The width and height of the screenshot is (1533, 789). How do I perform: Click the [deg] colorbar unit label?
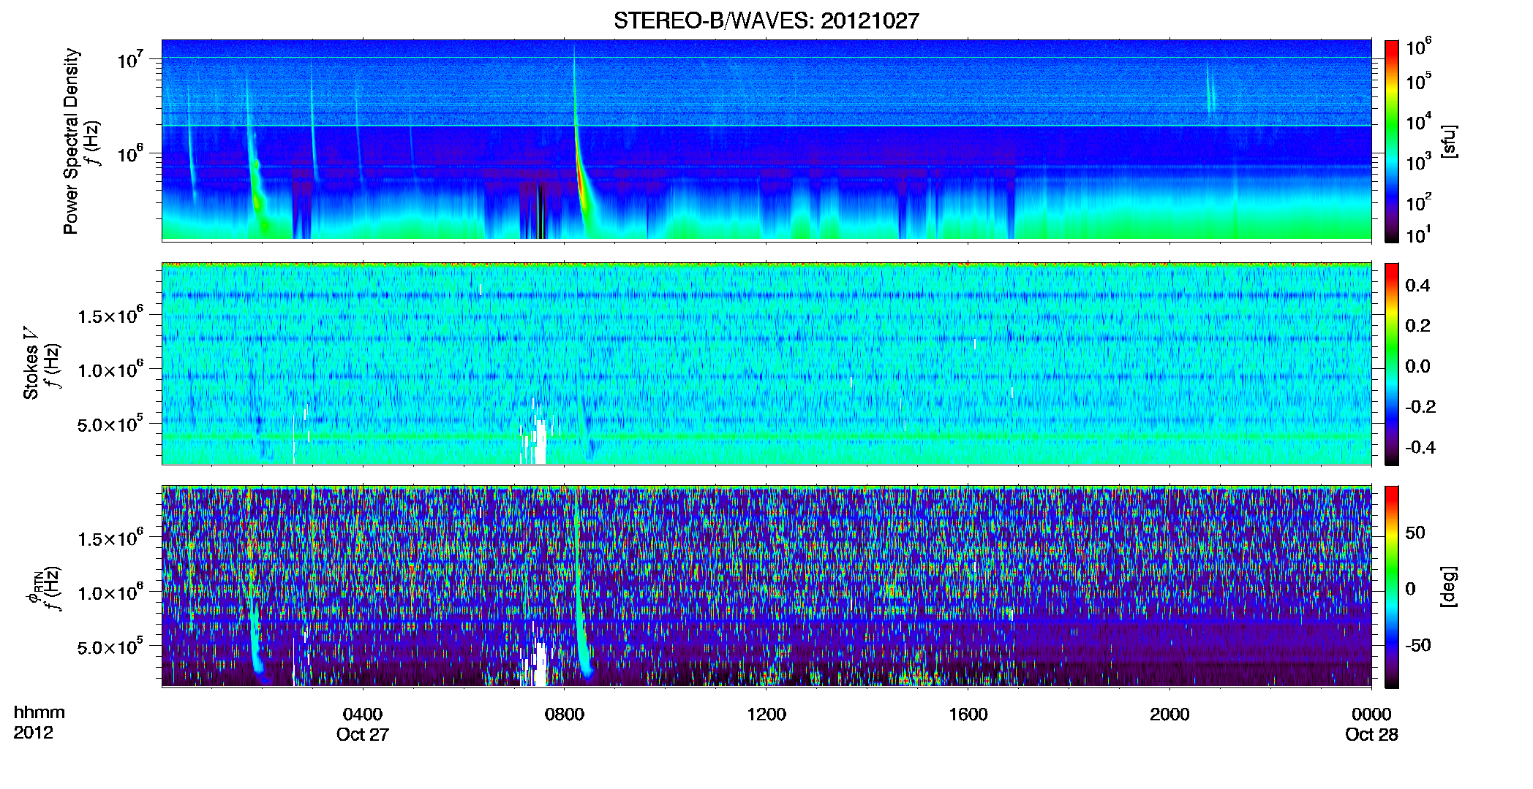(1449, 586)
